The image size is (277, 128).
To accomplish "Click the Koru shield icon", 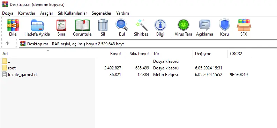I will pos(225,25).
